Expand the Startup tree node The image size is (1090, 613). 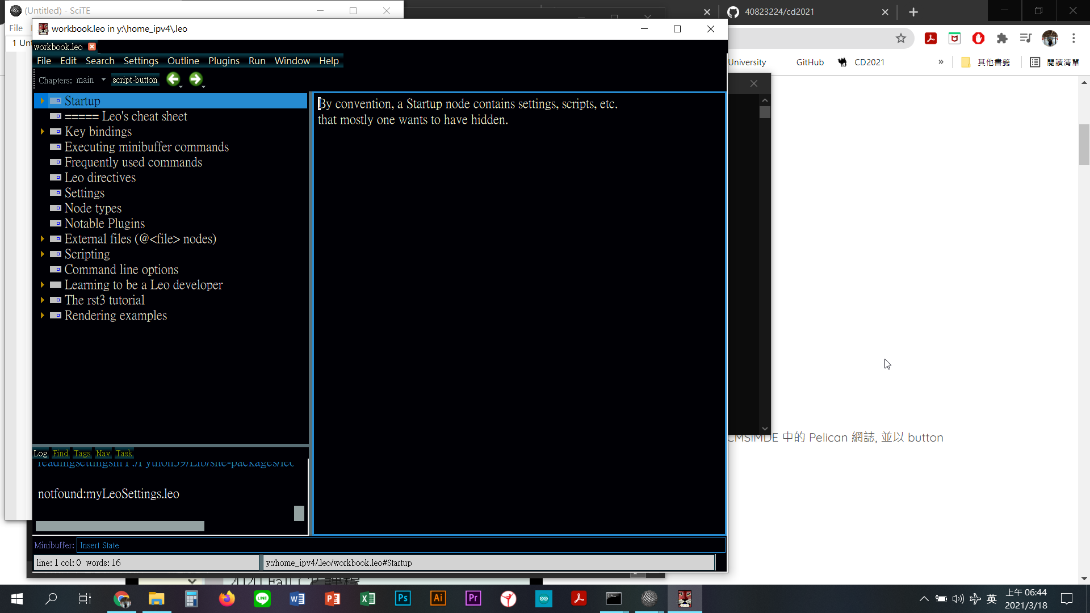tap(42, 101)
